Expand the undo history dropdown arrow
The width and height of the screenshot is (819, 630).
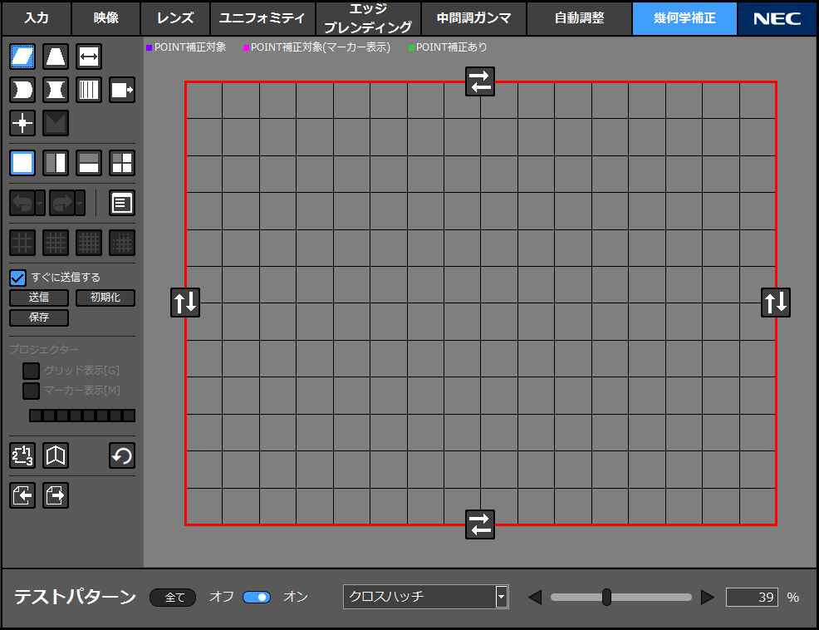(x=40, y=203)
